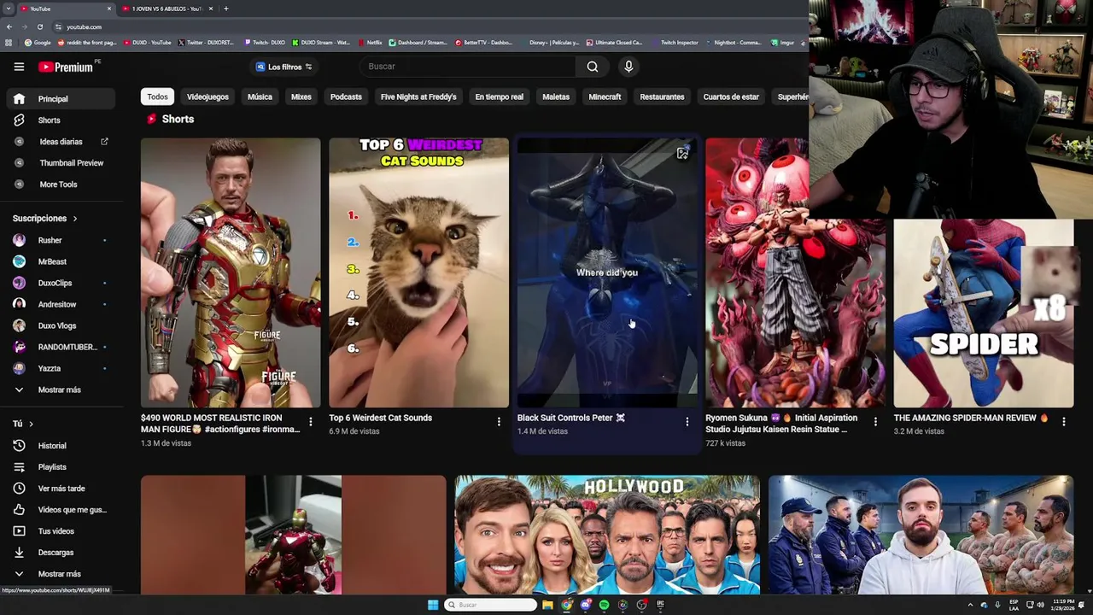Screen dimensions: 1093x615
Task: Open Spotify from the taskbar
Action: [604, 605]
